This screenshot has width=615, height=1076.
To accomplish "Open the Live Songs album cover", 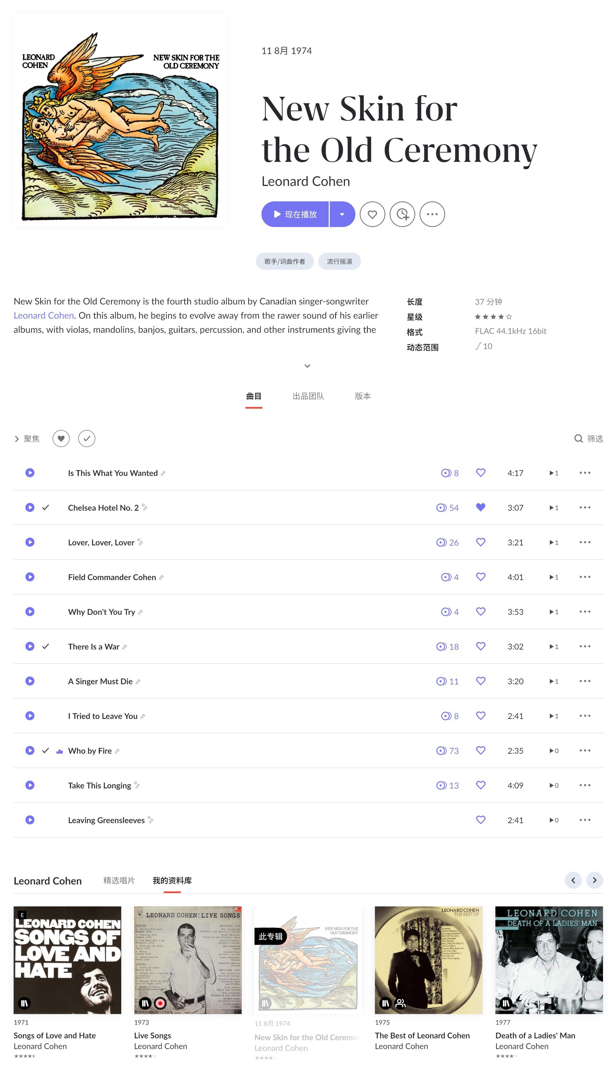I will [188, 960].
